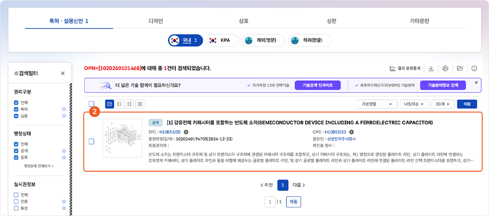Click the 적용 apply button

click(467, 104)
